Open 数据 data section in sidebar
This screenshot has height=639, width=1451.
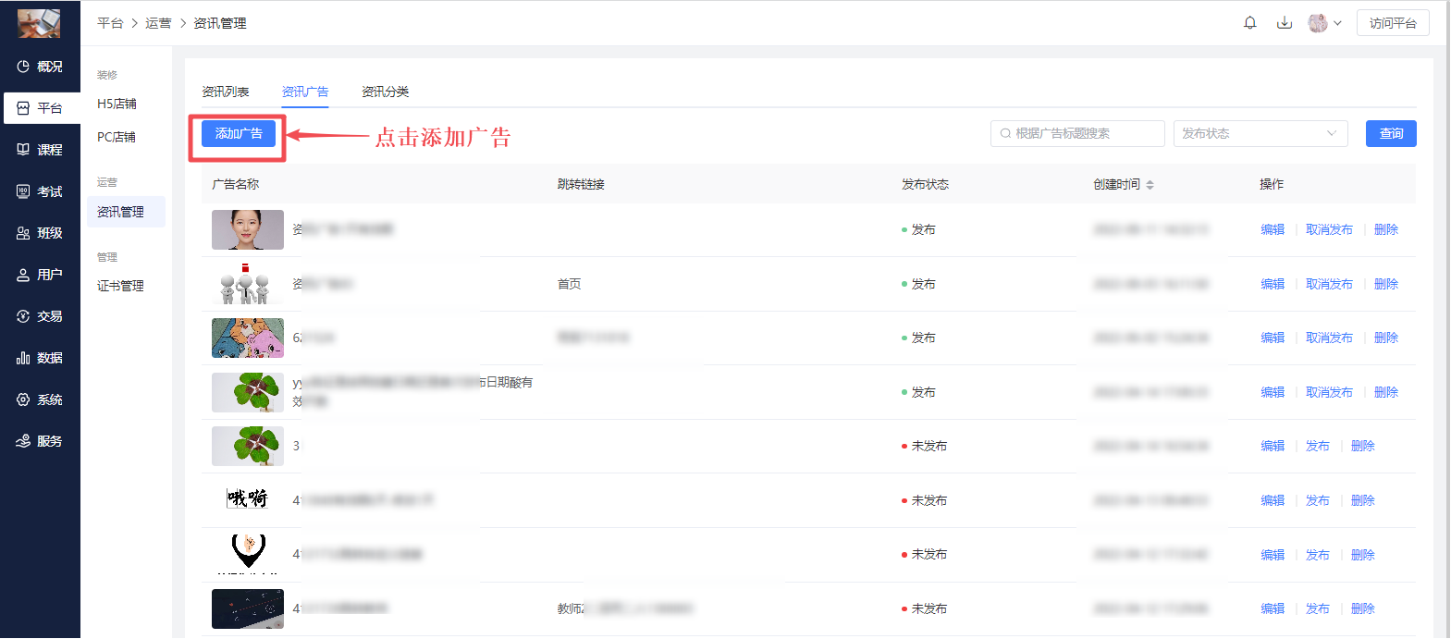point(40,358)
